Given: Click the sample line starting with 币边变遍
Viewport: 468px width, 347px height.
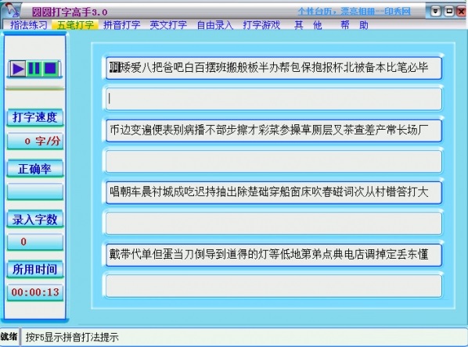Looking at the screenshot, I should (274, 131).
